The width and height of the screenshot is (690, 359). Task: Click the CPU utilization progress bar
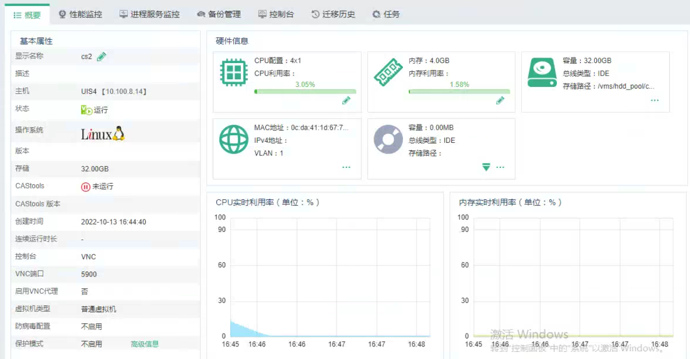pos(305,92)
